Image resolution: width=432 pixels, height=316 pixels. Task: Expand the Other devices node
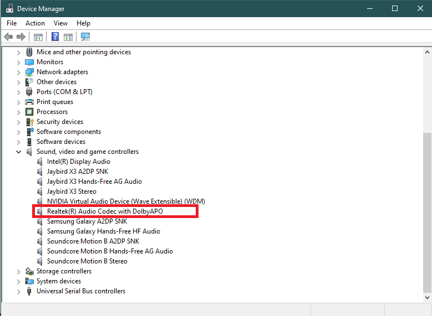[x=18, y=82]
